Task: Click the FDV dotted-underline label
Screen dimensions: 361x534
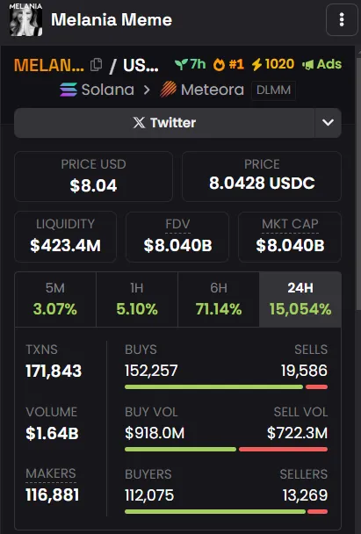Action: (x=177, y=225)
